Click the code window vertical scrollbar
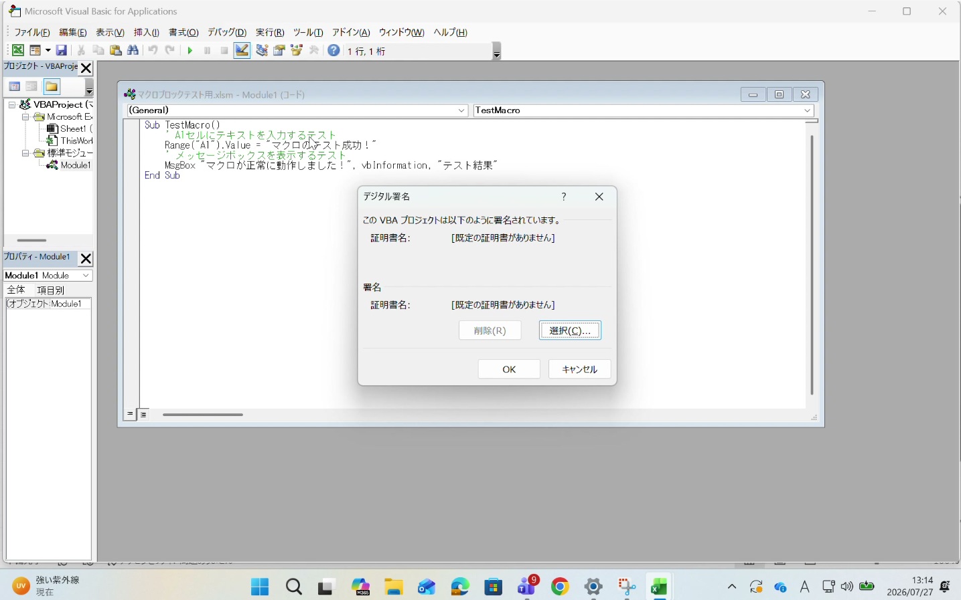This screenshot has width=961, height=600. pos(812,265)
